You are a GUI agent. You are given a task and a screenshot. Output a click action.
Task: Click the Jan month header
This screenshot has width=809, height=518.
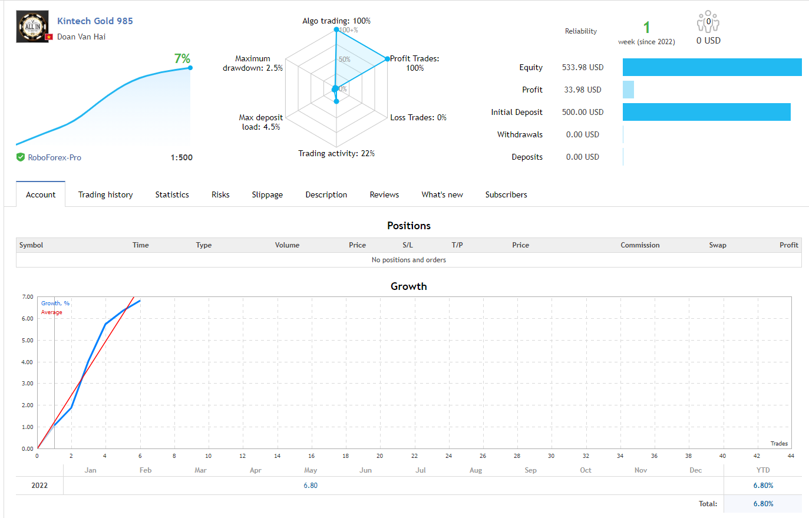(x=90, y=470)
